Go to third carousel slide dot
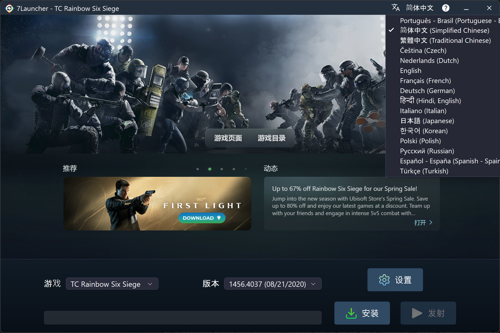Image resolution: width=500 pixels, height=333 pixels. pos(222,169)
